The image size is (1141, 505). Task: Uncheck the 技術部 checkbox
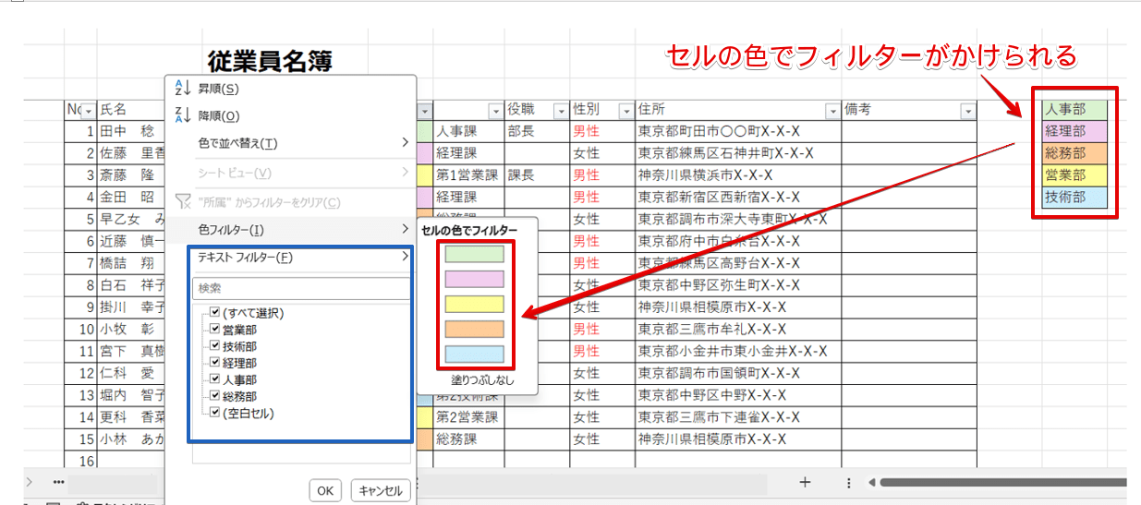(215, 346)
